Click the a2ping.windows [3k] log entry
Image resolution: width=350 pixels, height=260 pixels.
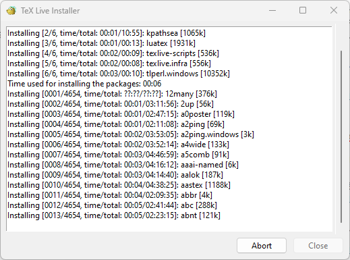pos(131,134)
